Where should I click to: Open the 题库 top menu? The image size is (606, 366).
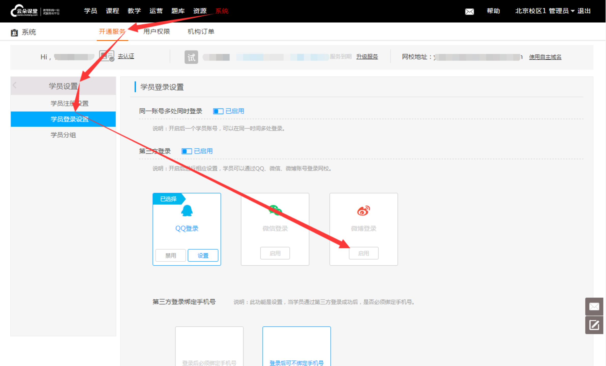178,11
